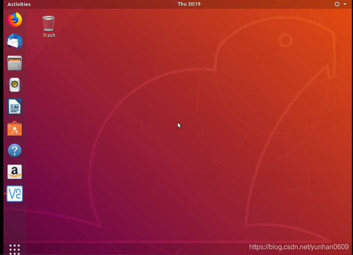The image size is (353, 255).
Task: Launch the Amazon dock icon
Action: coord(14,172)
